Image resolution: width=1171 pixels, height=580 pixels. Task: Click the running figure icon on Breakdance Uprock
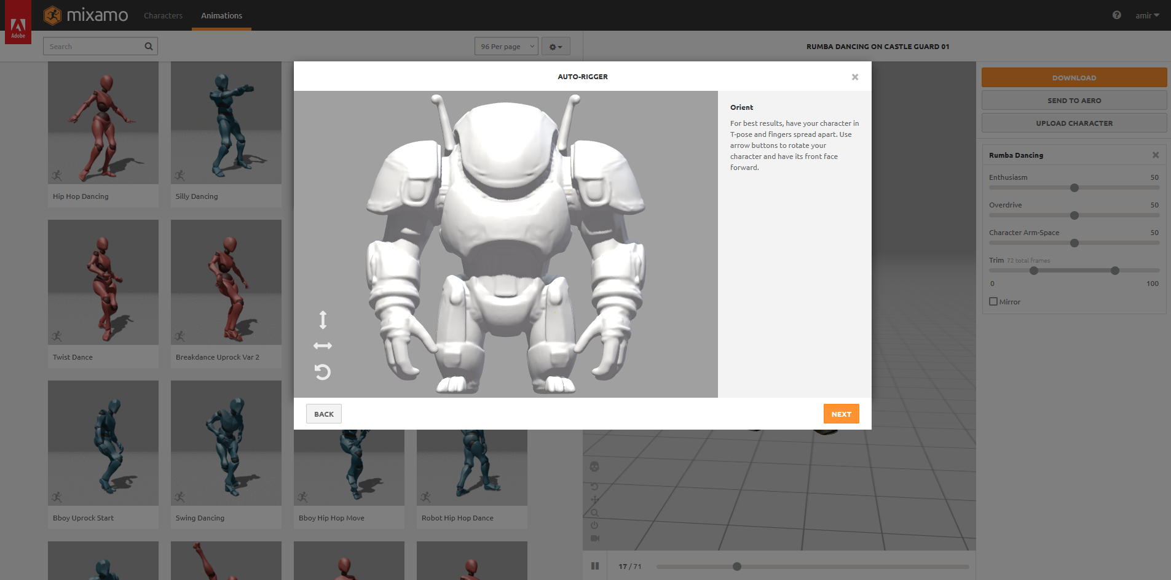[x=179, y=336]
